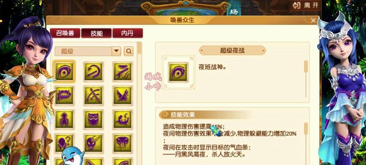This screenshot has width=366, height=165.
Task: Click the 超级 filter combo box
Action: (x=88, y=51)
